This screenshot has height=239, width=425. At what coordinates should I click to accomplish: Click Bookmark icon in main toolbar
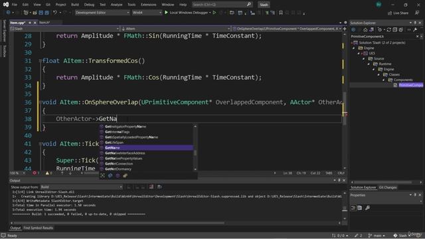tap(281, 13)
